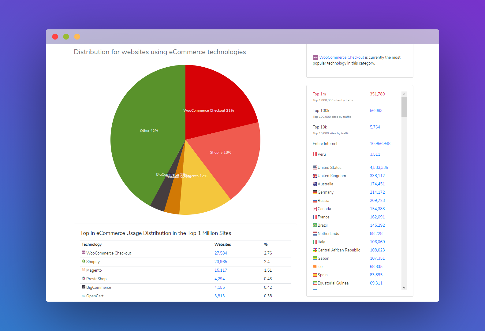This screenshot has height=331, width=485.
Task: Open the 4,155 BigCommerce websites link
Action: [219, 287]
